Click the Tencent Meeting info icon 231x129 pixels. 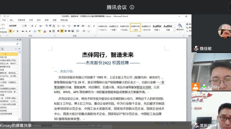point(132,7)
